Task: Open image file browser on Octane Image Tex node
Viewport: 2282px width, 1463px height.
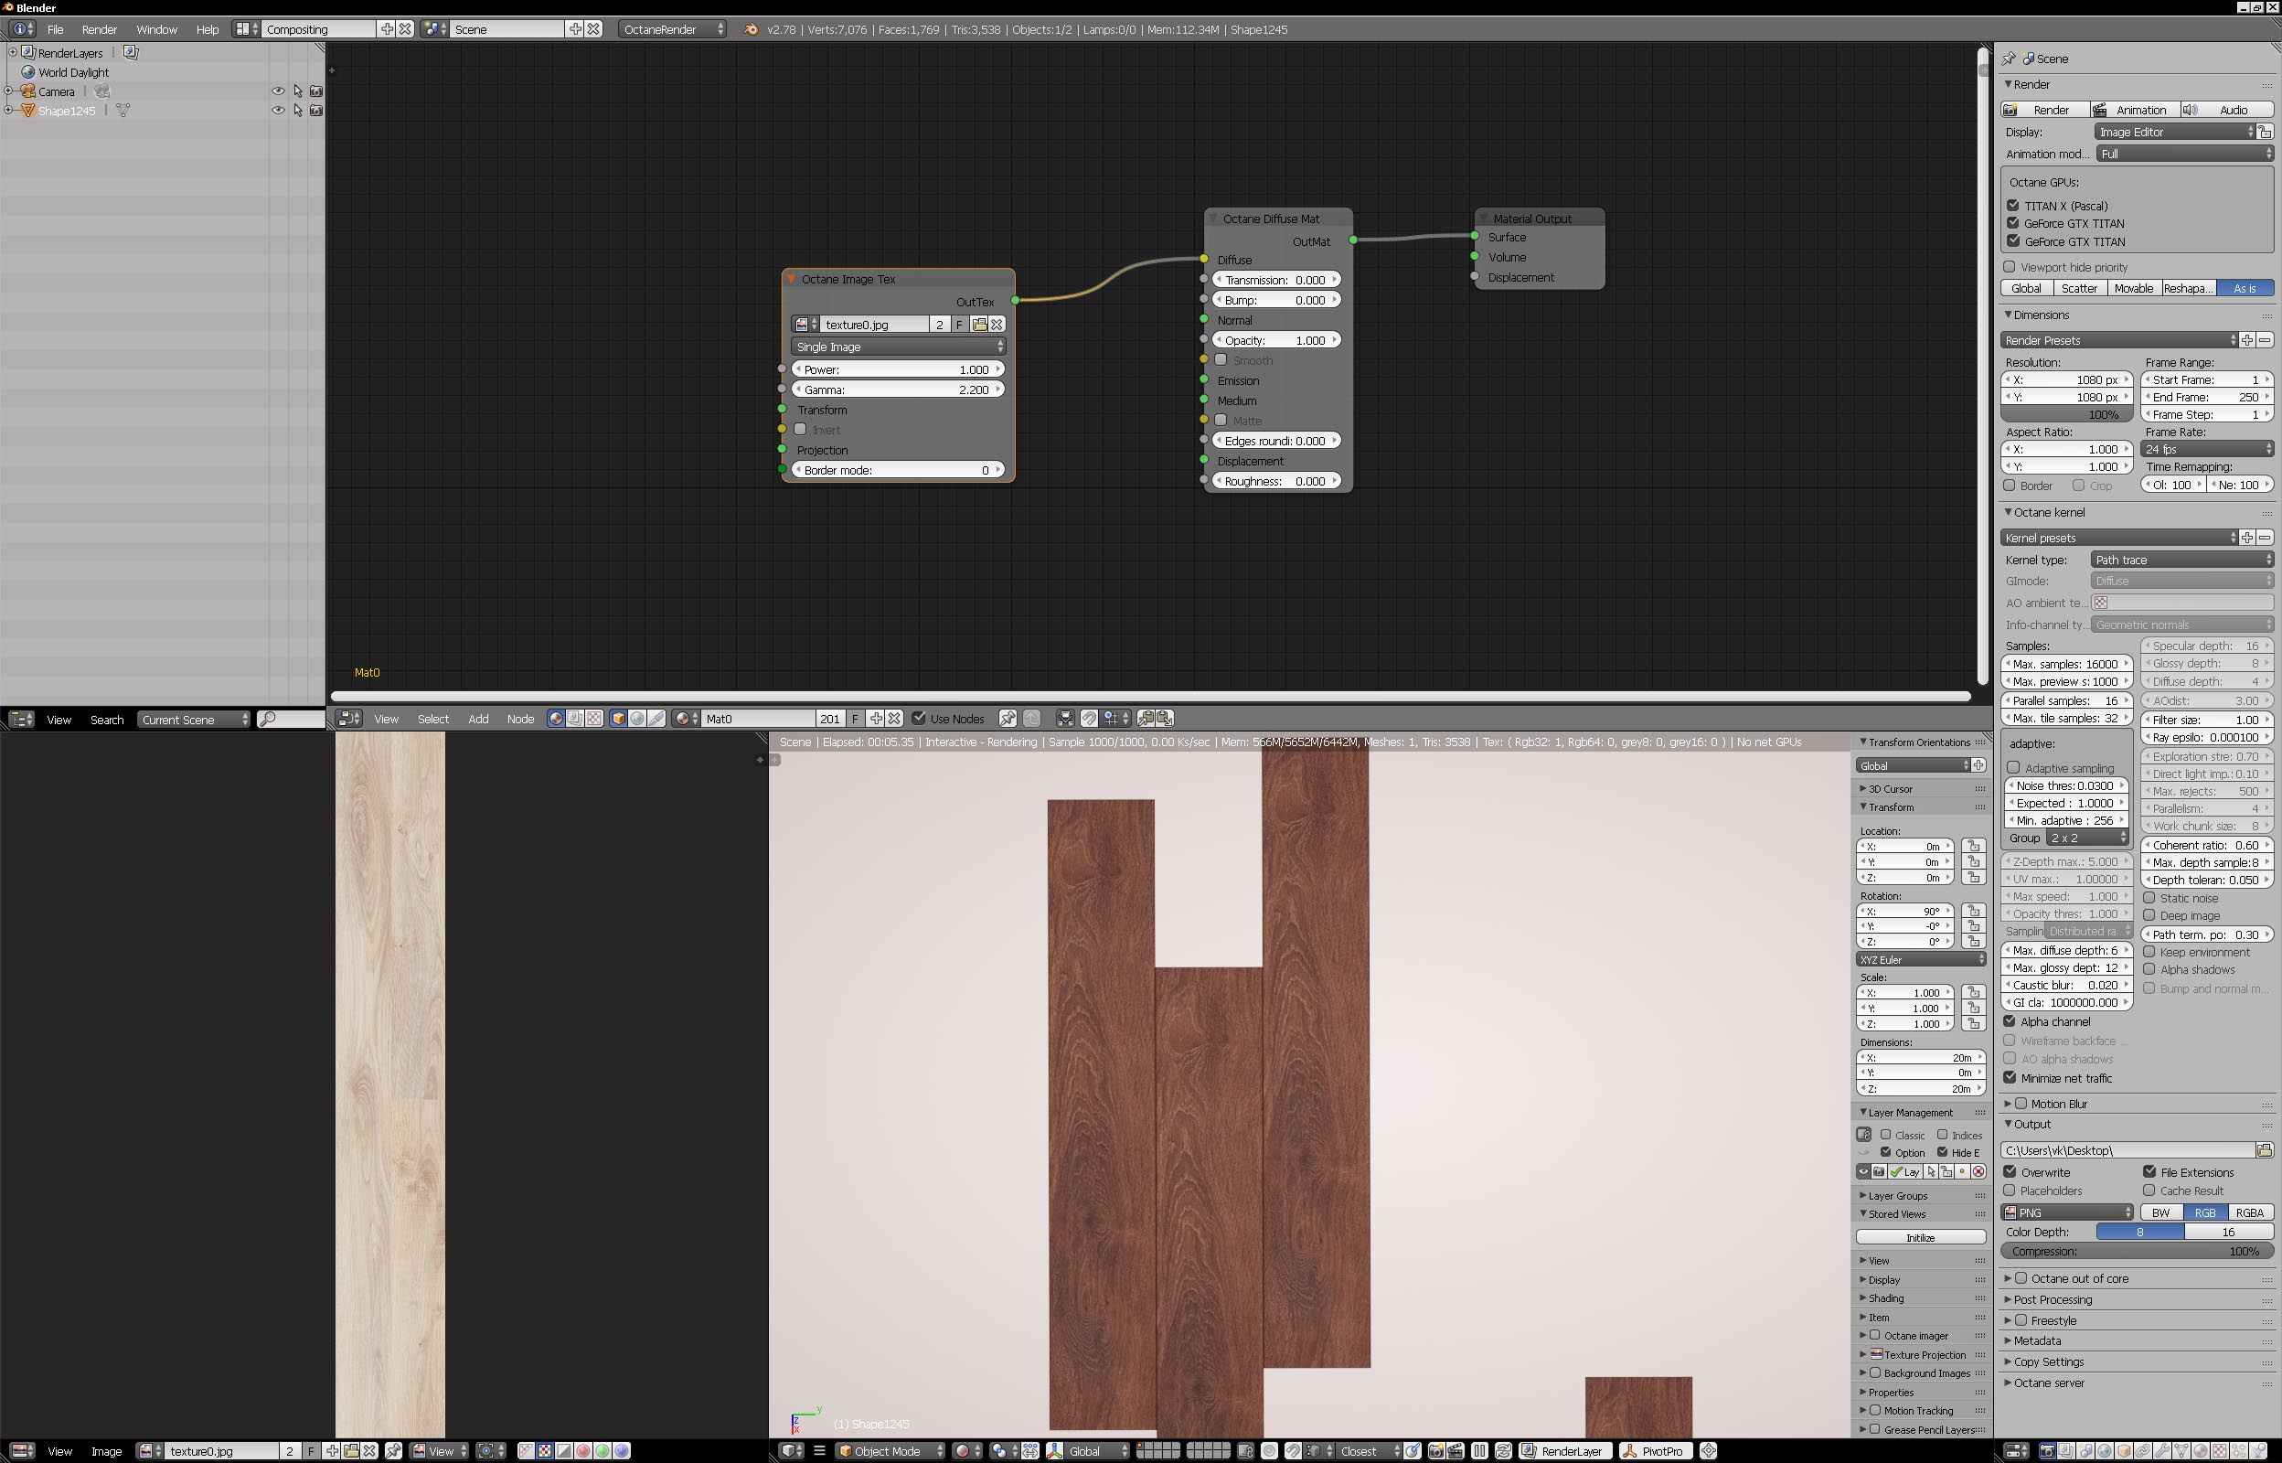Action: click(979, 325)
